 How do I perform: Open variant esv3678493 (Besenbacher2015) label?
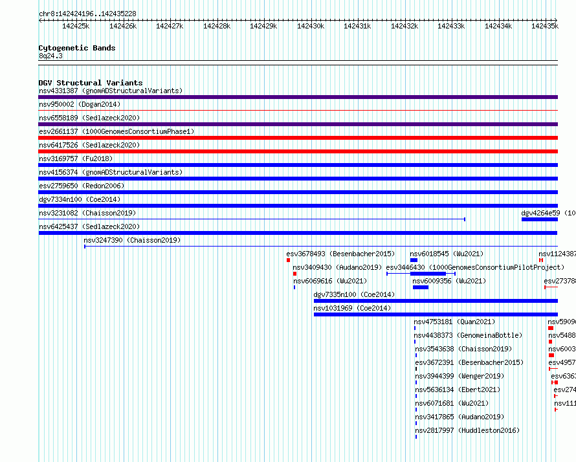click(x=340, y=254)
